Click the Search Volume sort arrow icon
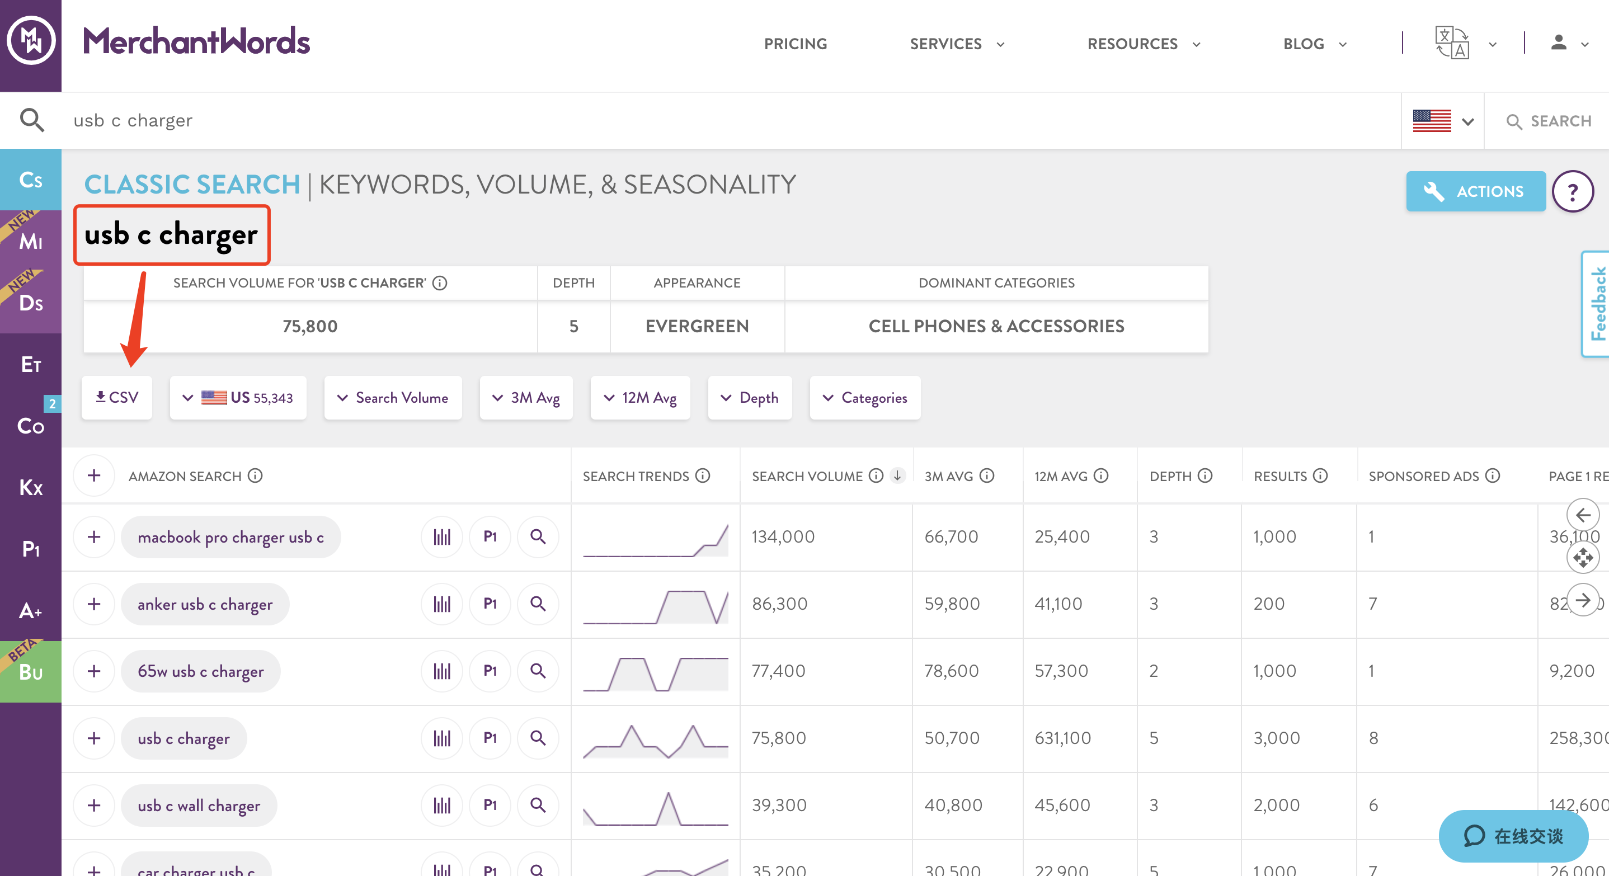This screenshot has width=1609, height=876. point(897,476)
